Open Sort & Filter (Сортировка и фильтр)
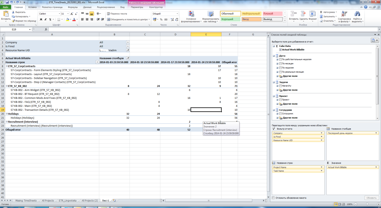This screenshot has width=381, height=208. point(344,17)
